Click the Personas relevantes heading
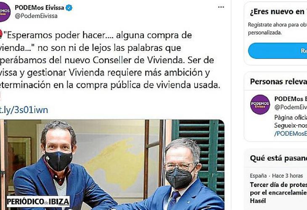This screenshot has height=210, width=307. pos(278,81)
